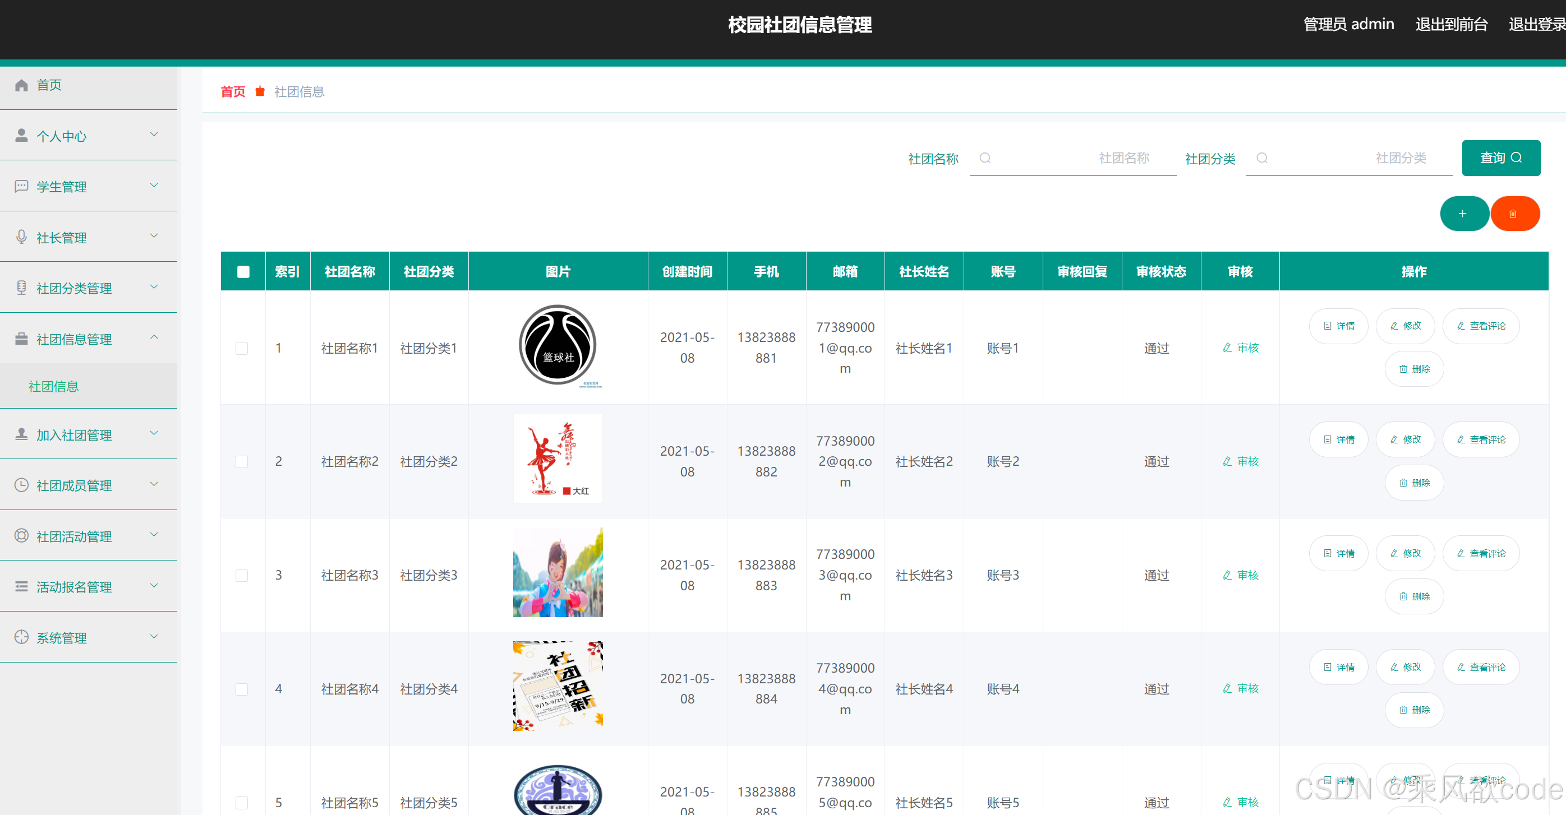Click the magnifier icon in 社团分类 search

pyautogui.click(x=1263, y=158)
